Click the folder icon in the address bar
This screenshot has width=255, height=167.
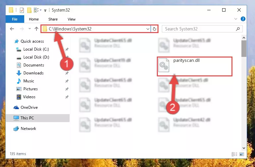coord(45,29)
